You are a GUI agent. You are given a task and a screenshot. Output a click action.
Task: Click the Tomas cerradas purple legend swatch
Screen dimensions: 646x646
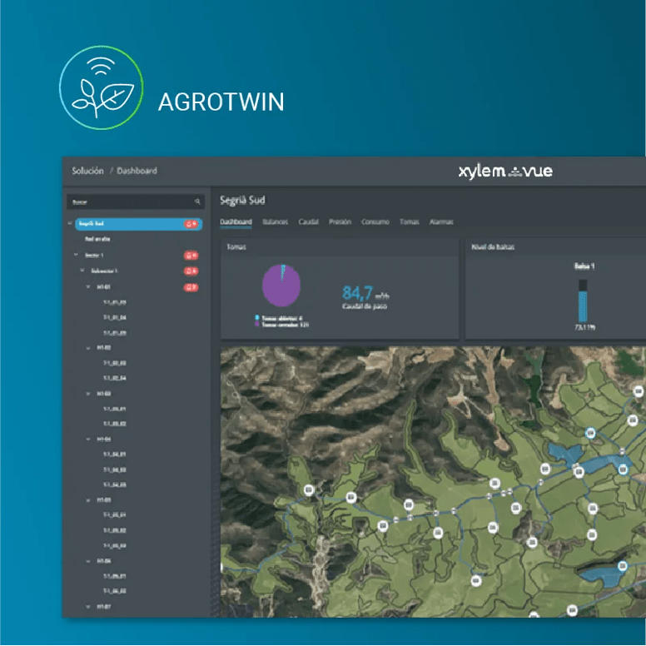(x=257, y=325)
